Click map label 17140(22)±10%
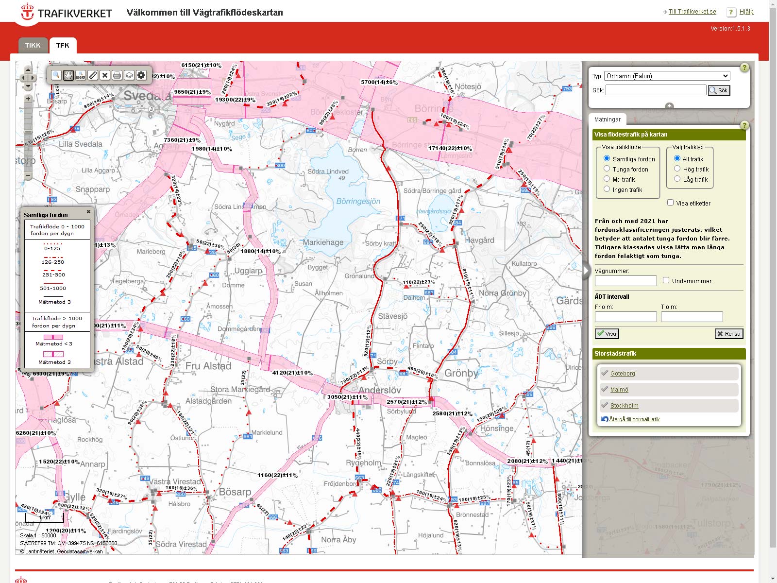 450,148
